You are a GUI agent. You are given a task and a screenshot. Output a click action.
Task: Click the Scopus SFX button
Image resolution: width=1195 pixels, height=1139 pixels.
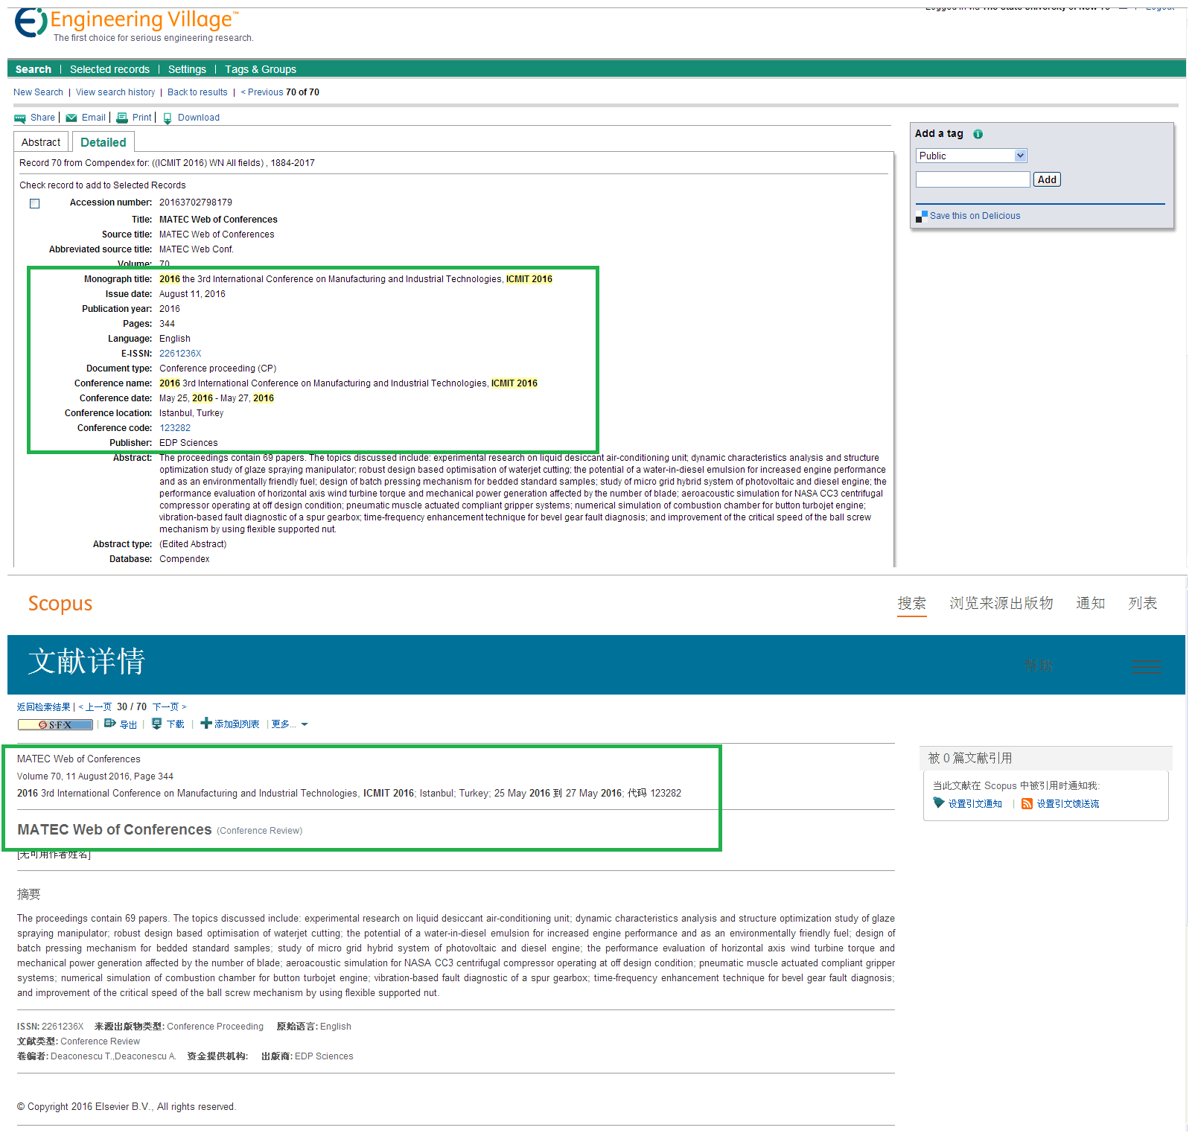[x=55, y=724]
